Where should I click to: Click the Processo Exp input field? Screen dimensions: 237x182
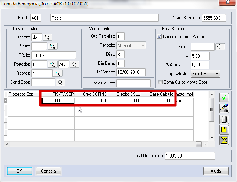tap(134, 83)
